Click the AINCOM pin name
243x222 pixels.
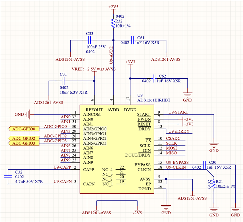[92, 114]
